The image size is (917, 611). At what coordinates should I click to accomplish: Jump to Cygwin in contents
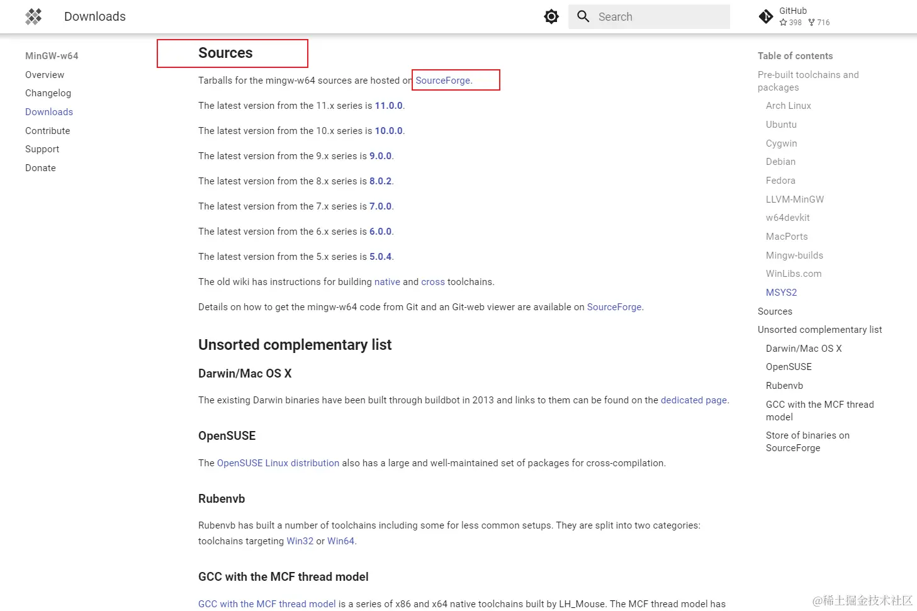781,143
